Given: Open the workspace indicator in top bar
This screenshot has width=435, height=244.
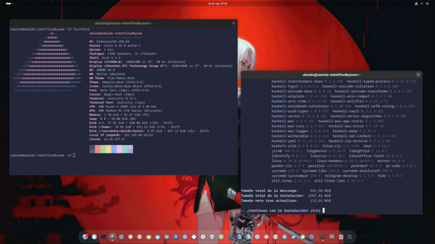Looking at the screenshot, I should coord(9,3).
